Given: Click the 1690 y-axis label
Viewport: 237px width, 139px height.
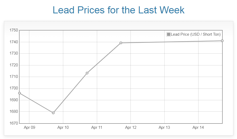Looking at the screenshot, I should (14, 100).
